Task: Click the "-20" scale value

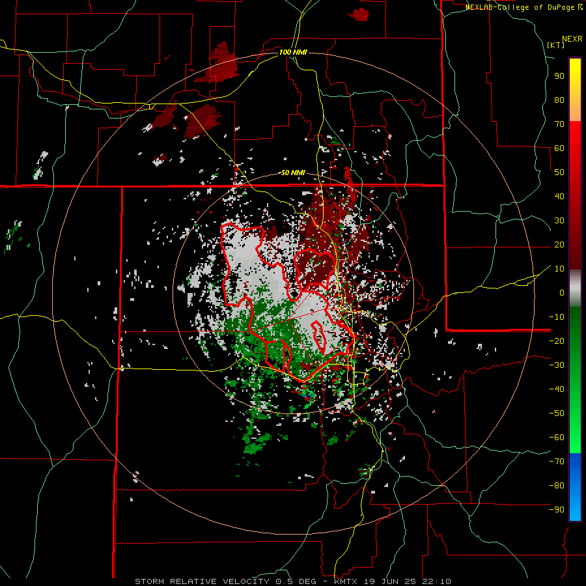Action: pos(557,341)
